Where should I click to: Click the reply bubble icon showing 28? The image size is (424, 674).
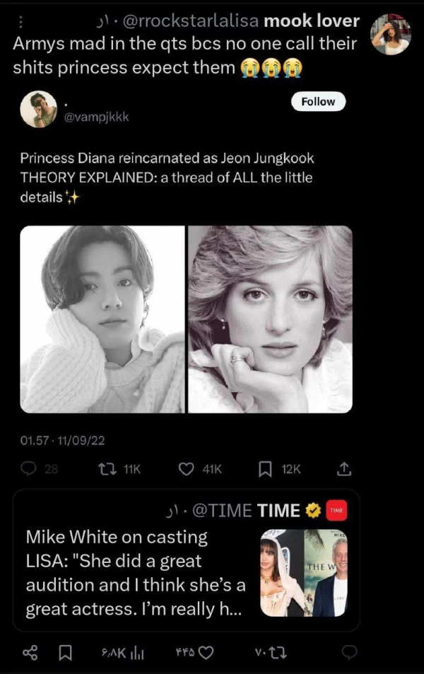[28, 468]
